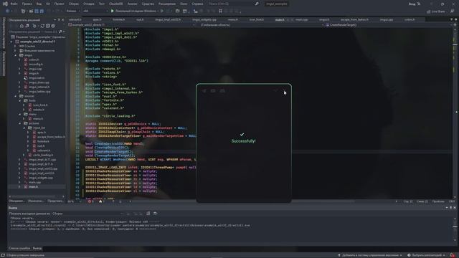Collapse the fonts folder in tree
Image resolution: width=459 pixels, height=258 pixels.
(x=20, y=100)
